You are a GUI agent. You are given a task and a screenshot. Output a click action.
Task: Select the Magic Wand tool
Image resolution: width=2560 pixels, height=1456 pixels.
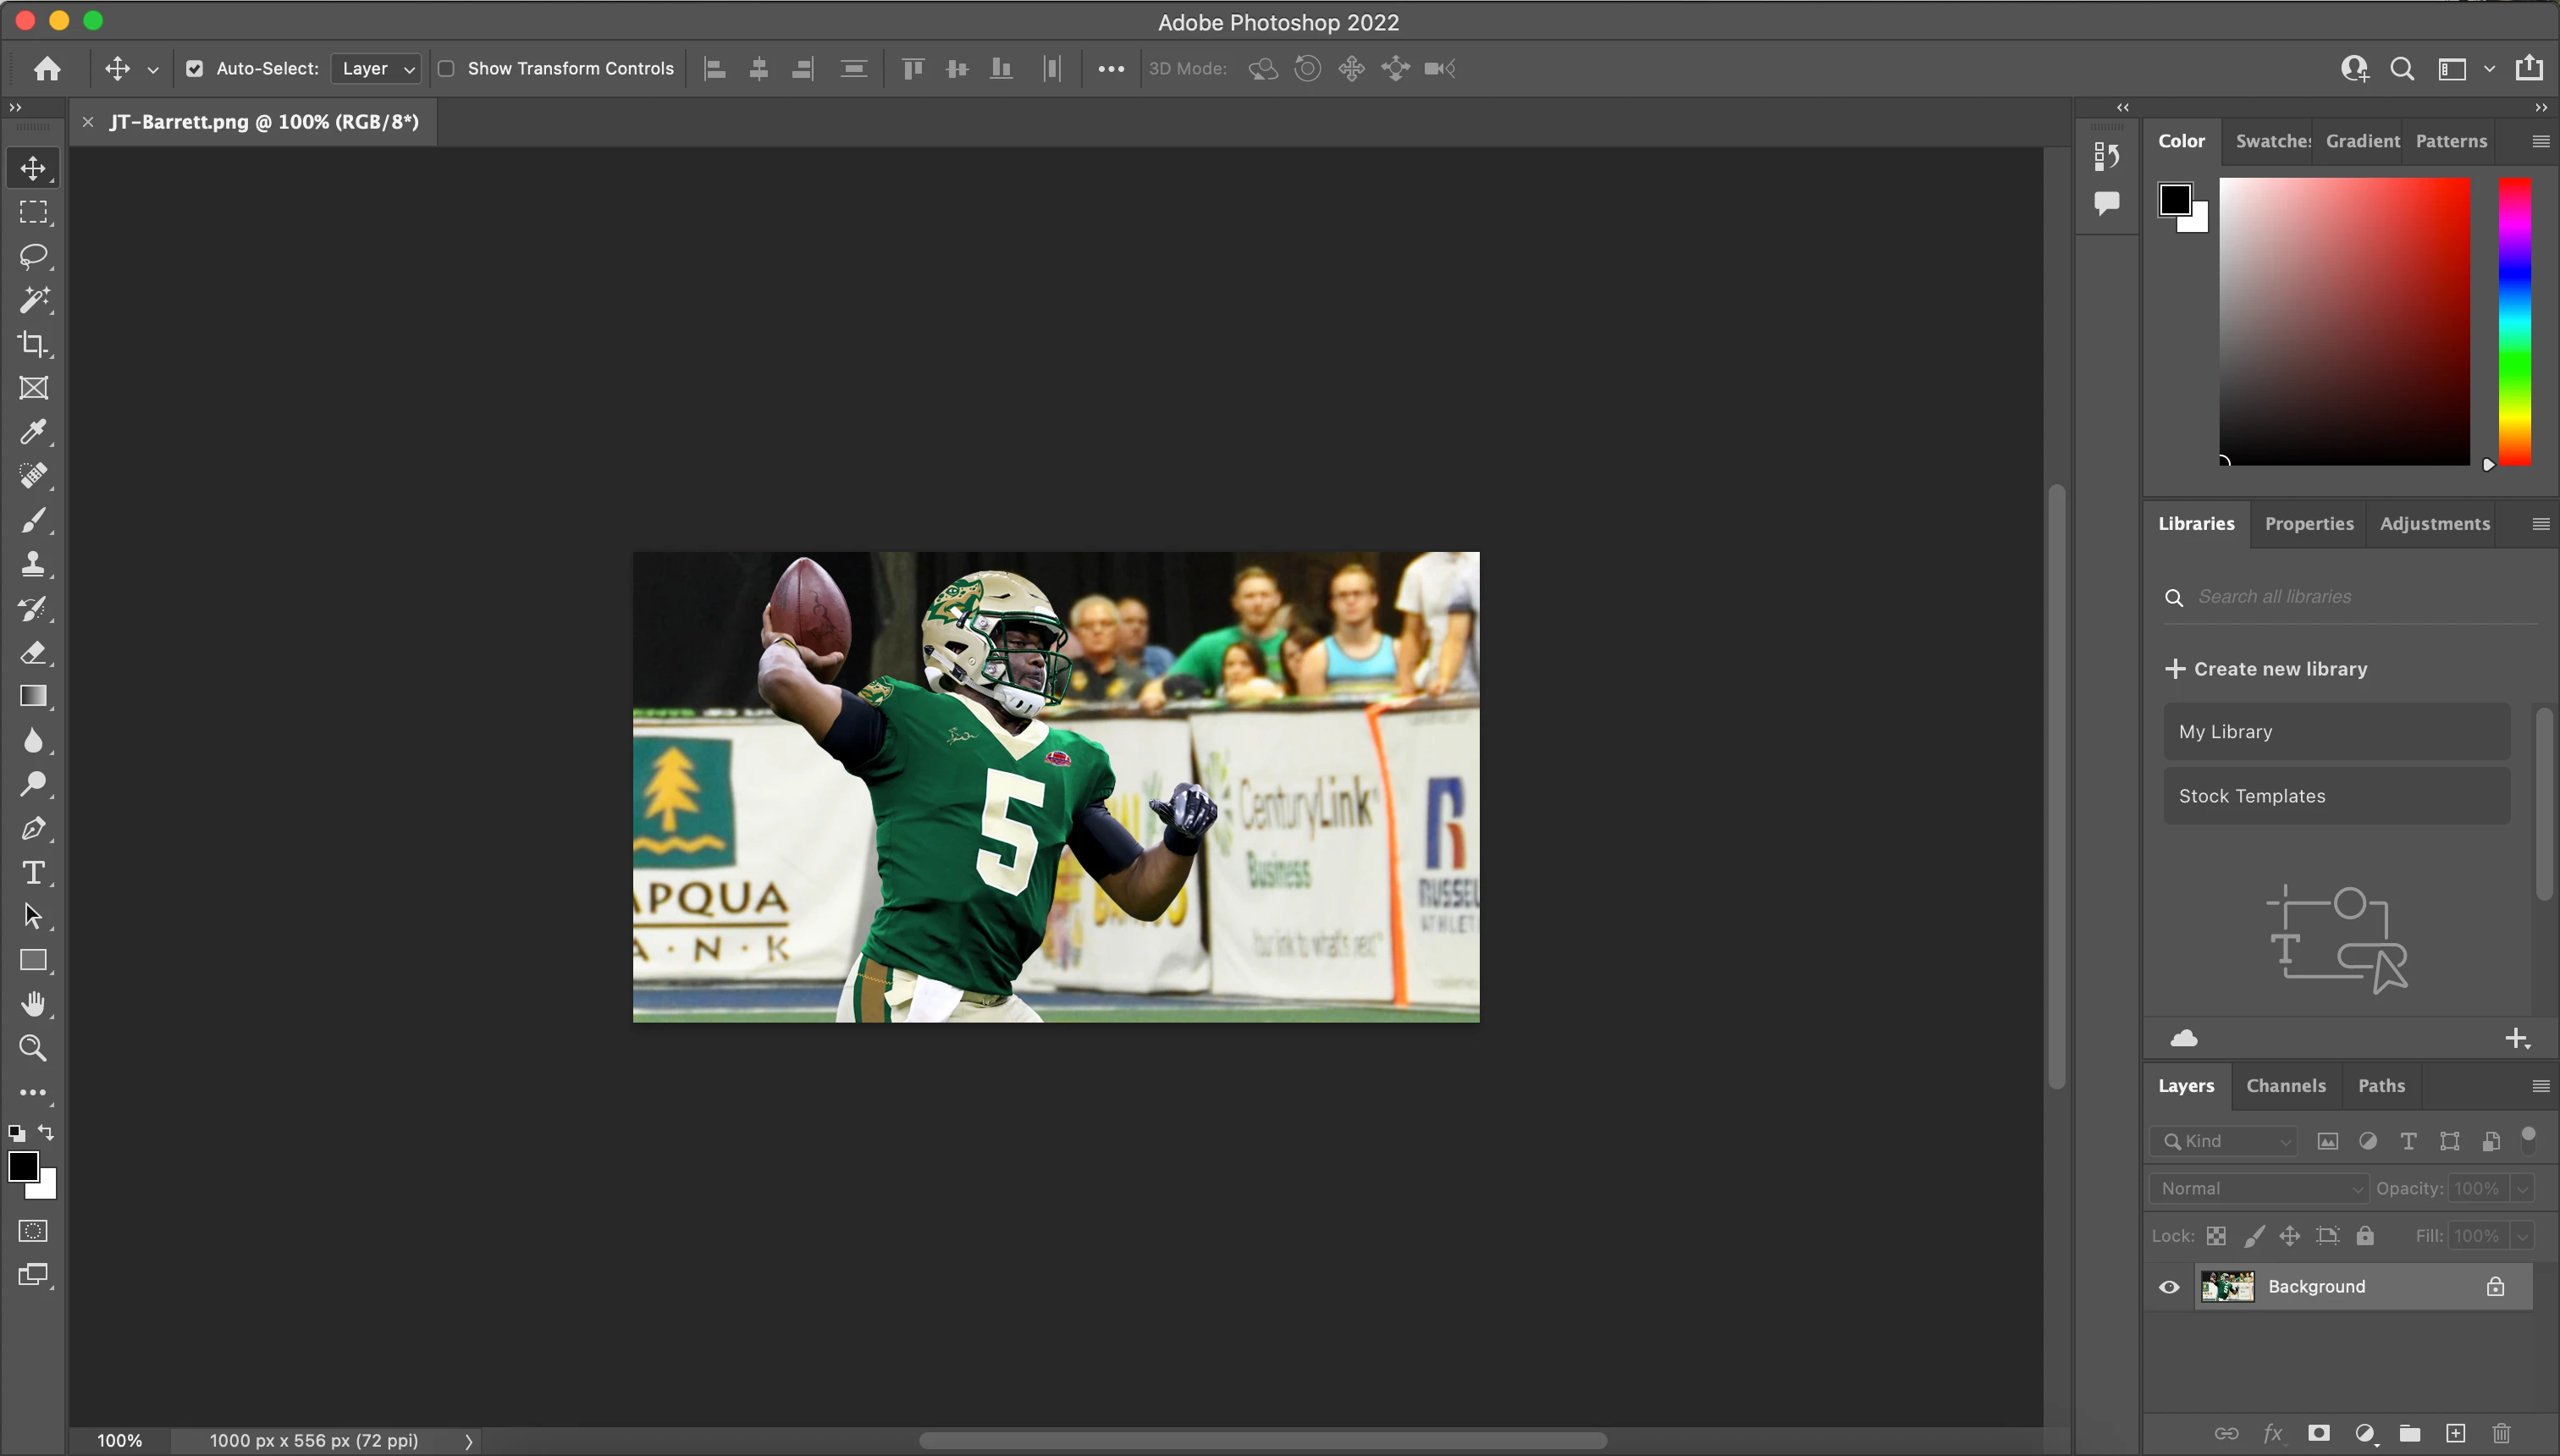point(33,300)
